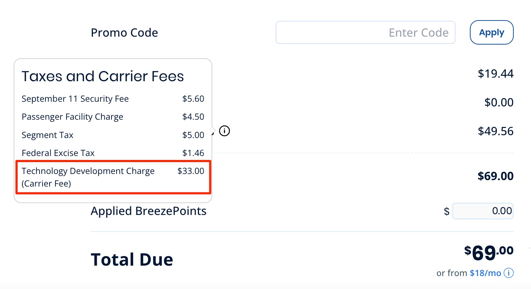This screenshot has height=289, width=531.
Task: Click the Applied BreezePoints label text
Action: (x=149, y=211)
